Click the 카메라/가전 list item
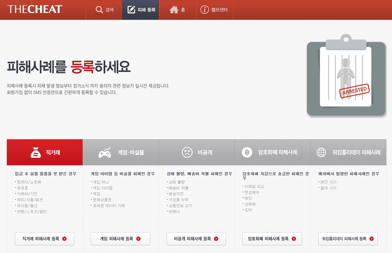Viewport: 392px width, 253px height. coord(27,194)
